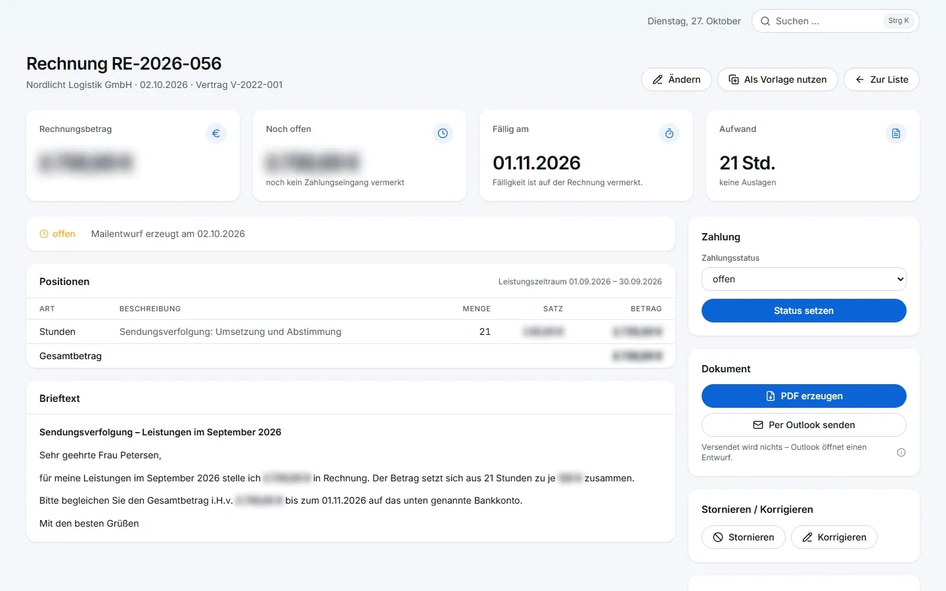Image resolution: width=946 pixels, height=591 pixels.
Task: Click the ART column header
Action: point(47,309)
